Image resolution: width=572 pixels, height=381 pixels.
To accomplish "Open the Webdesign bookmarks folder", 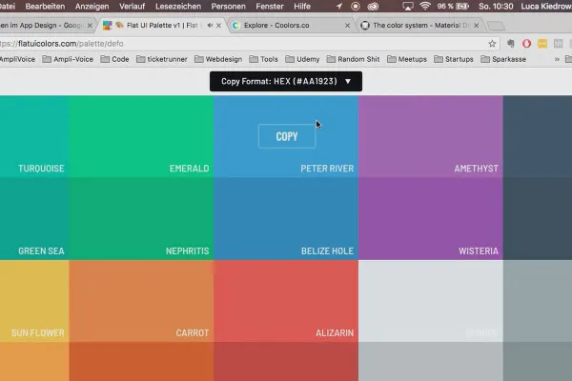I will pos(218,59).
